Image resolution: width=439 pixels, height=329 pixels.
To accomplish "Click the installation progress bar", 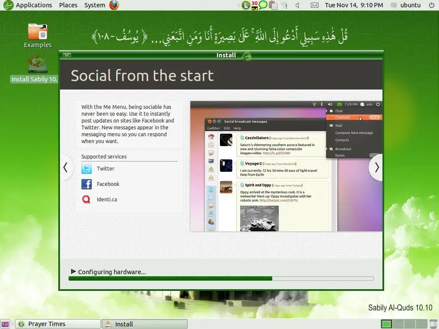I will 221,278.
